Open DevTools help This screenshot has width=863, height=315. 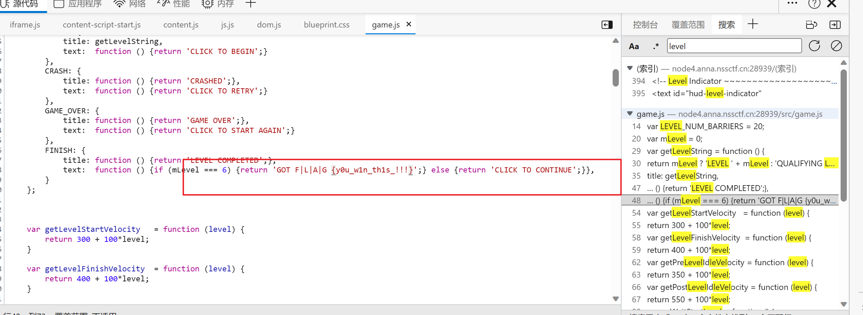[814, 4]
